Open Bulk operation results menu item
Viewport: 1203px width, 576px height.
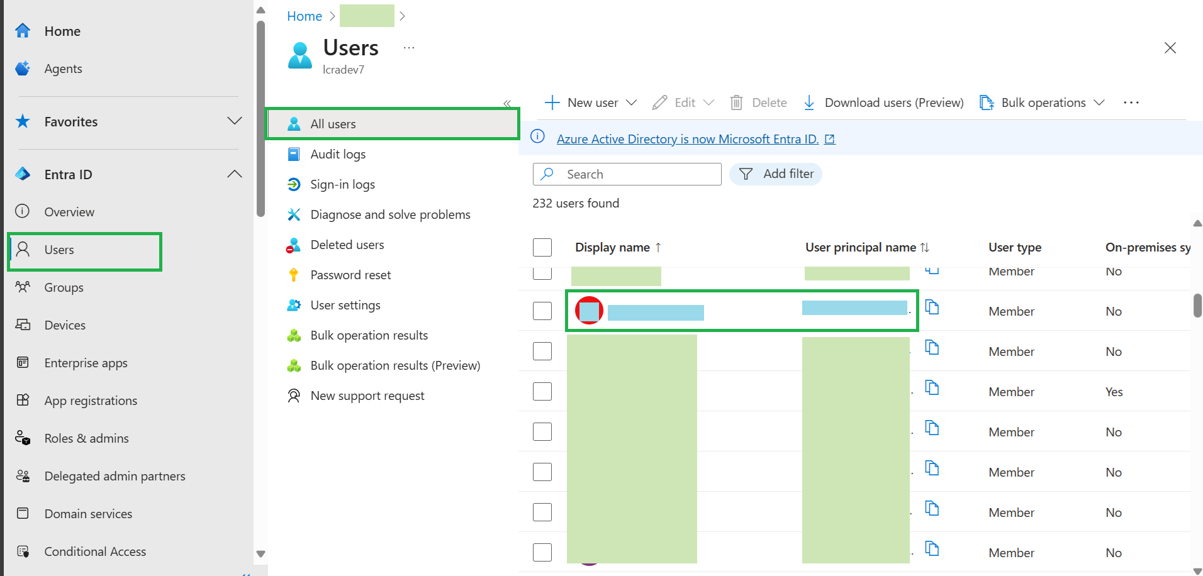coord(369,335)
